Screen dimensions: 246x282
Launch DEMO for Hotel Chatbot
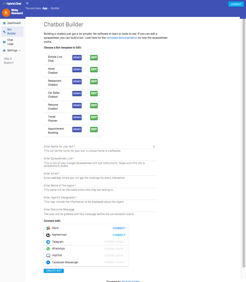[x=77, y=69]
